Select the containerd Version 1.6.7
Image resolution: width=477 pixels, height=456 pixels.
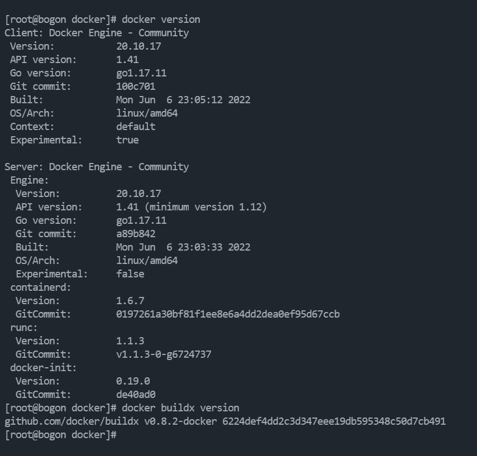pyautogui.click(x=130, y=301)
